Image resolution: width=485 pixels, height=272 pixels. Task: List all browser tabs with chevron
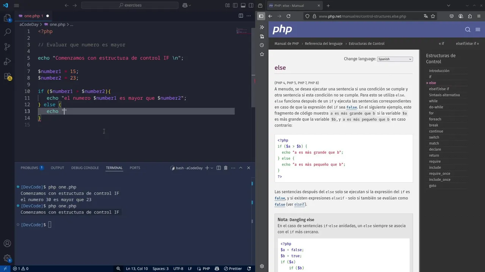[x=449, y=6]
